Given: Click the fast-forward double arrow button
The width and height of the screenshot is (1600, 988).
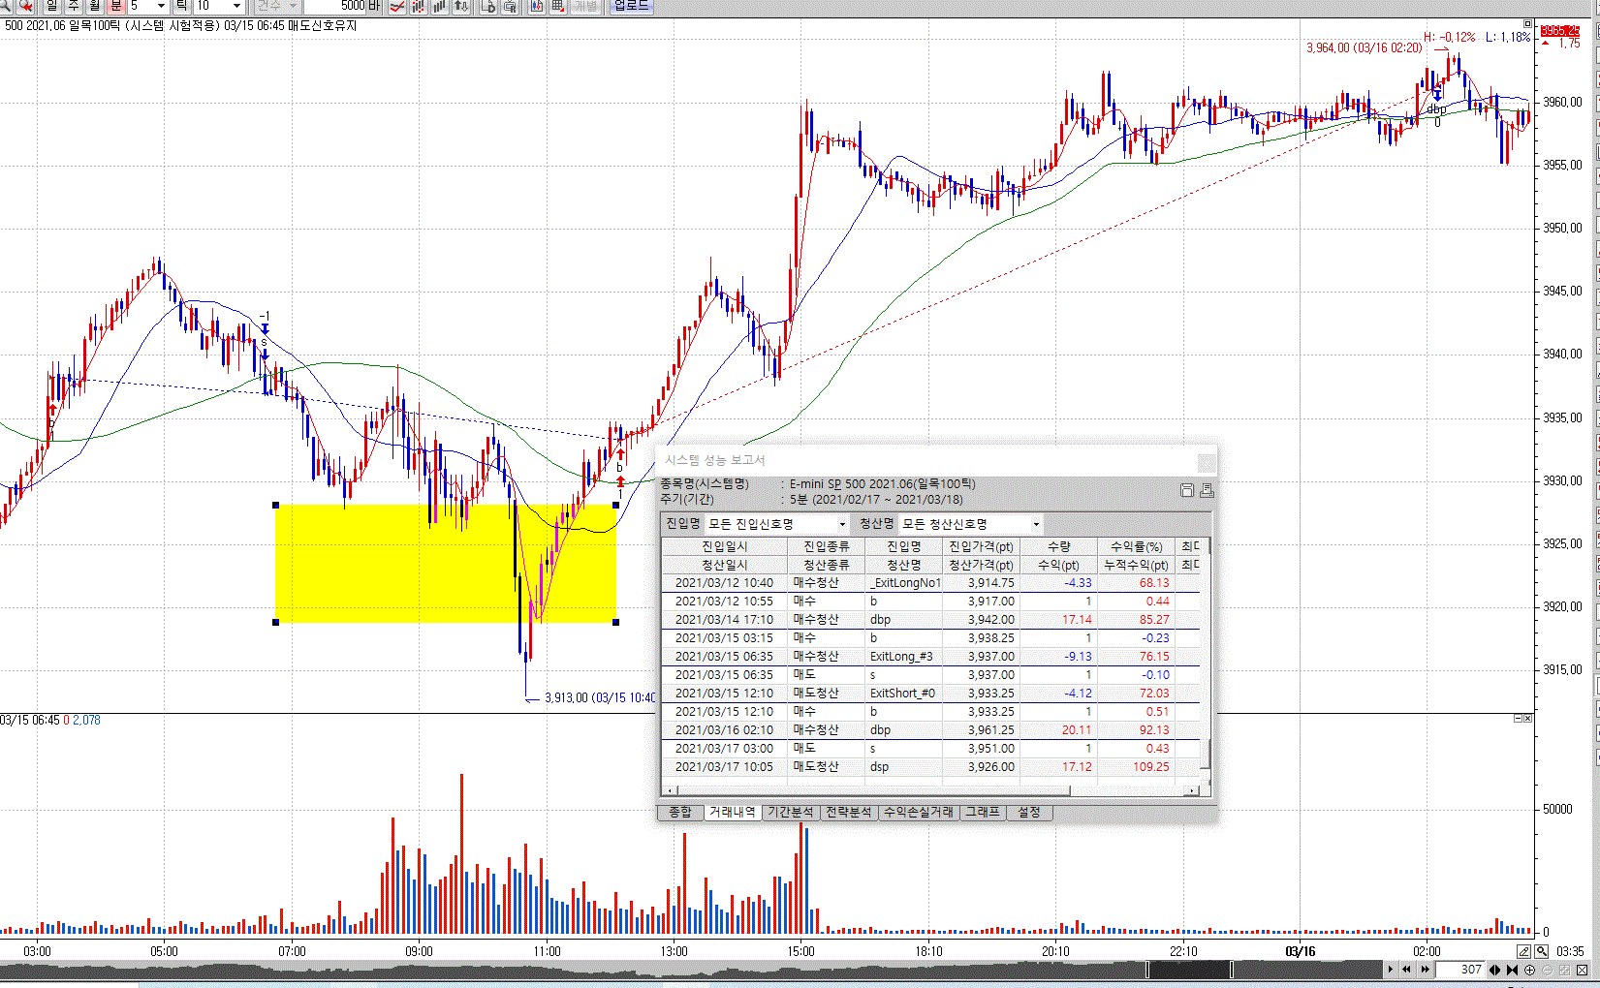Looking at the screenshot, I should click(1425, 970).
